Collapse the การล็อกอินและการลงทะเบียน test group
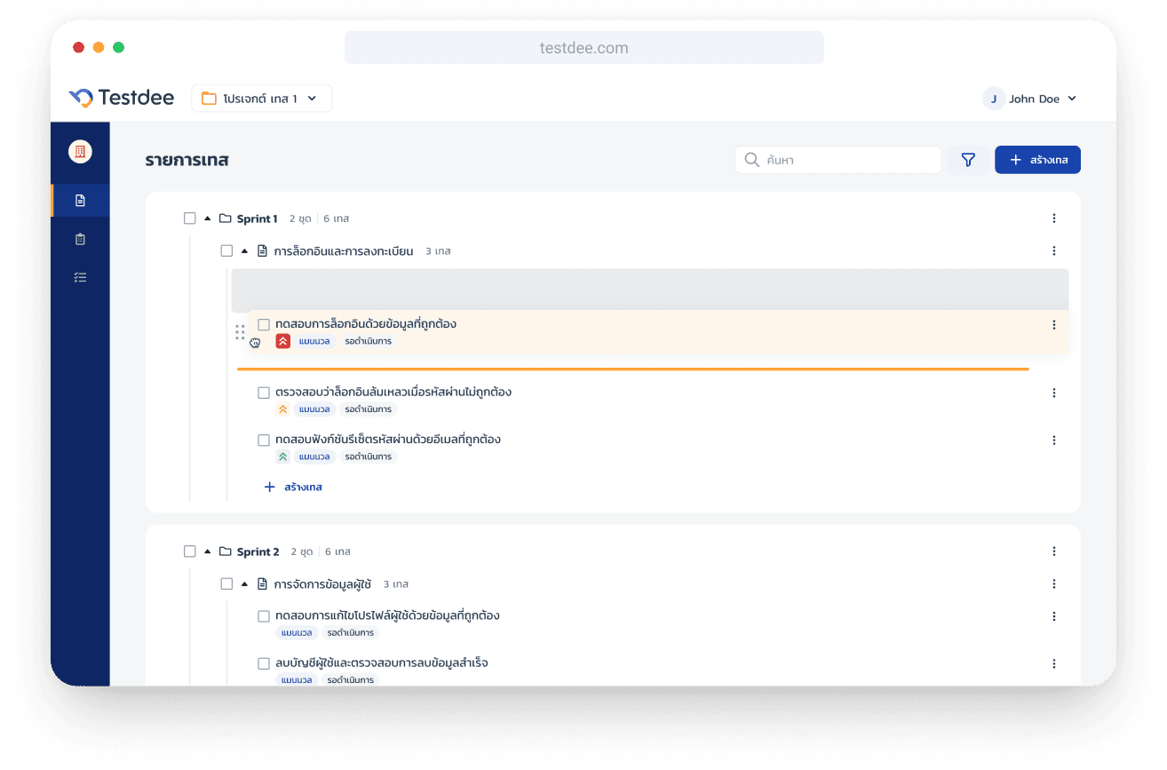The height and width of the screenshot is (770, 1167). [243, 250]
